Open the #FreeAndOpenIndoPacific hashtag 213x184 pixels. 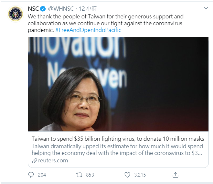[x=88, y=30]
